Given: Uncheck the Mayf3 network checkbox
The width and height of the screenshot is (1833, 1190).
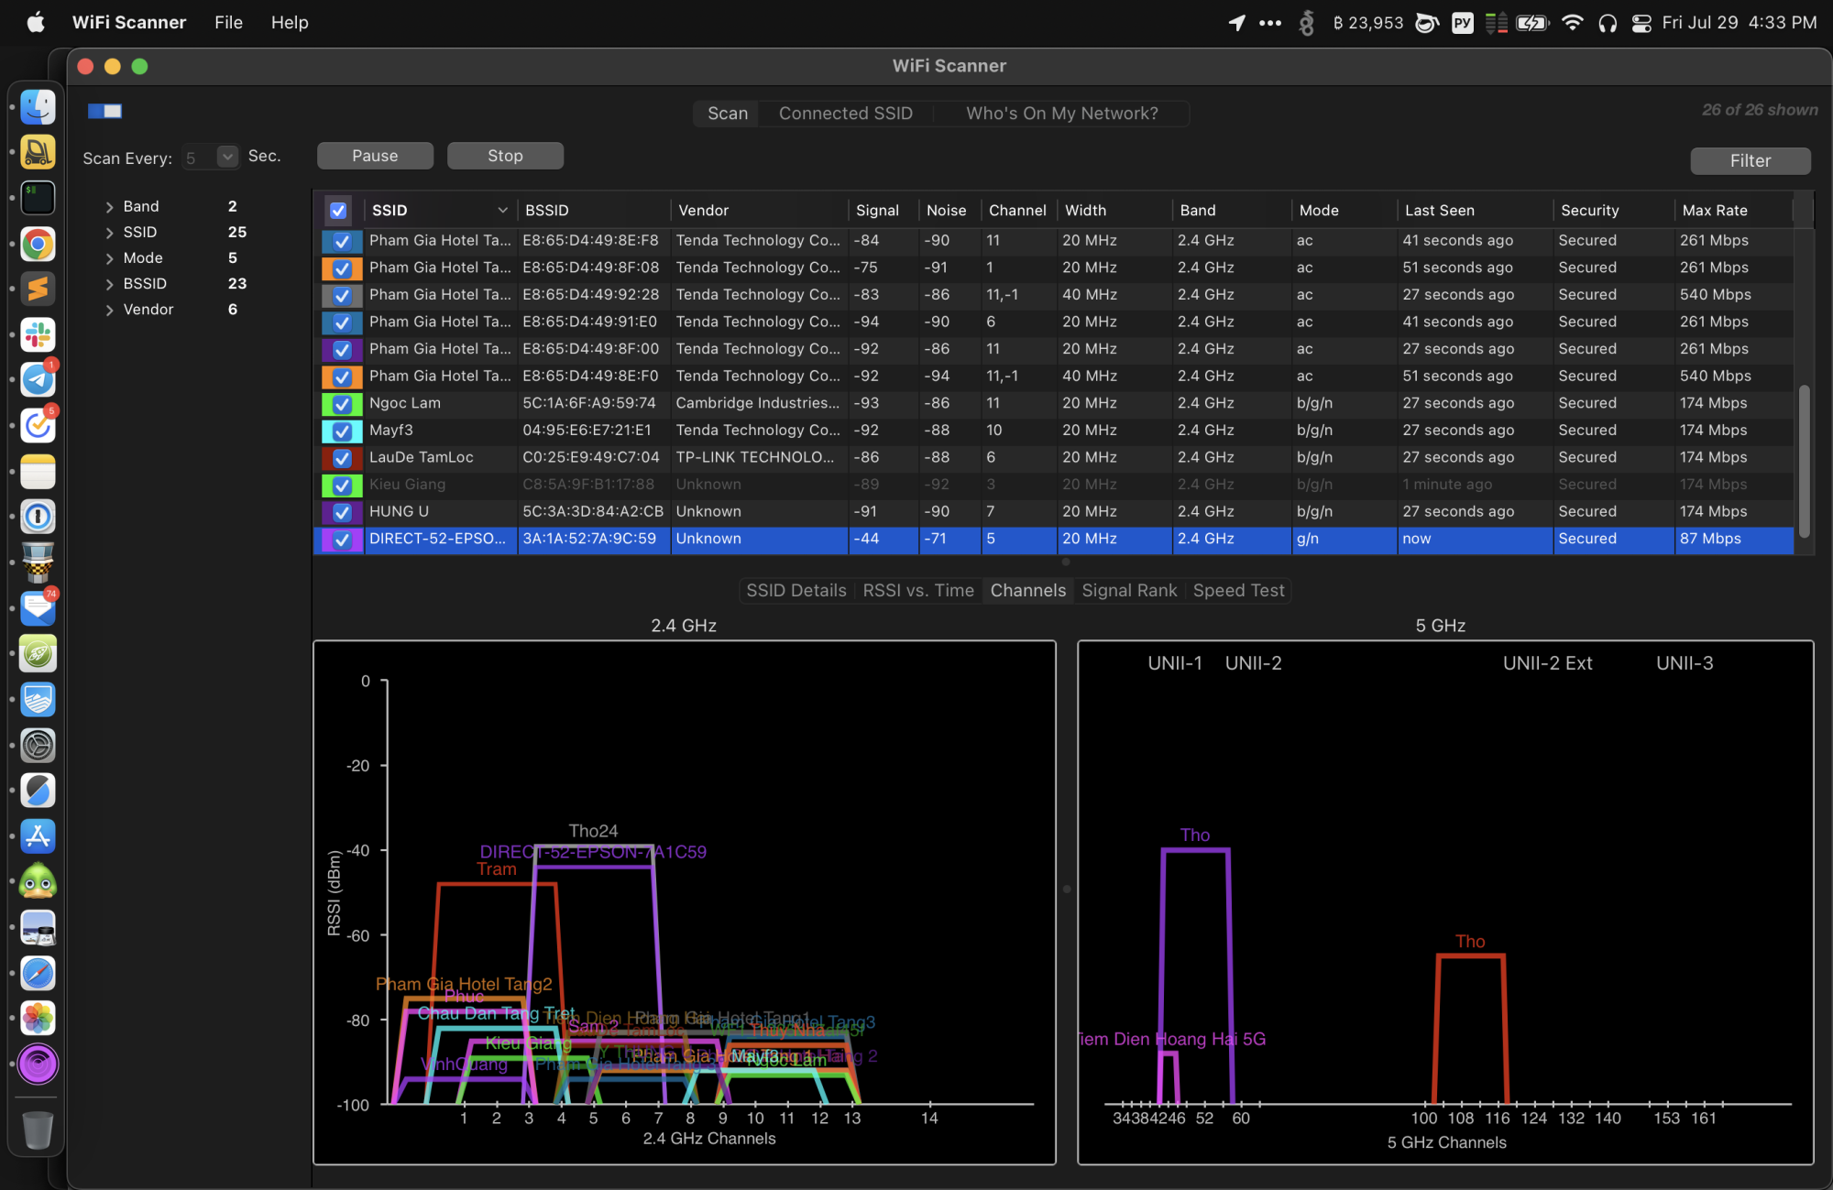Looking at the screenshot, I should coord(342,431).
